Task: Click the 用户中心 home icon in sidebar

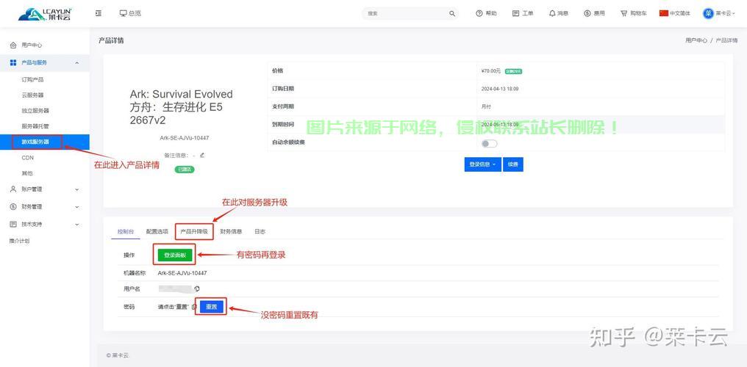Action: [13, 46]
